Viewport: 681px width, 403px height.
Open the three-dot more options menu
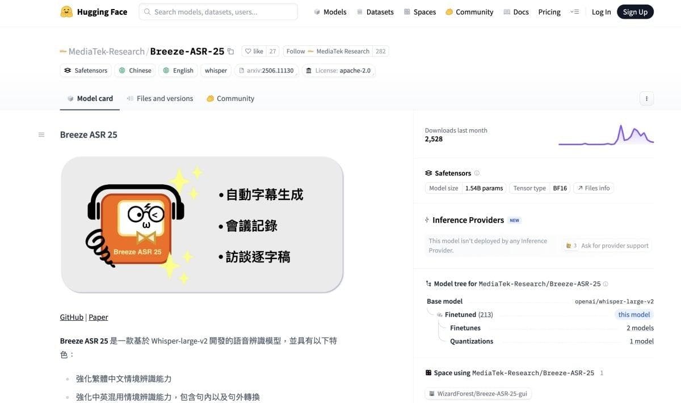point(646,99)
